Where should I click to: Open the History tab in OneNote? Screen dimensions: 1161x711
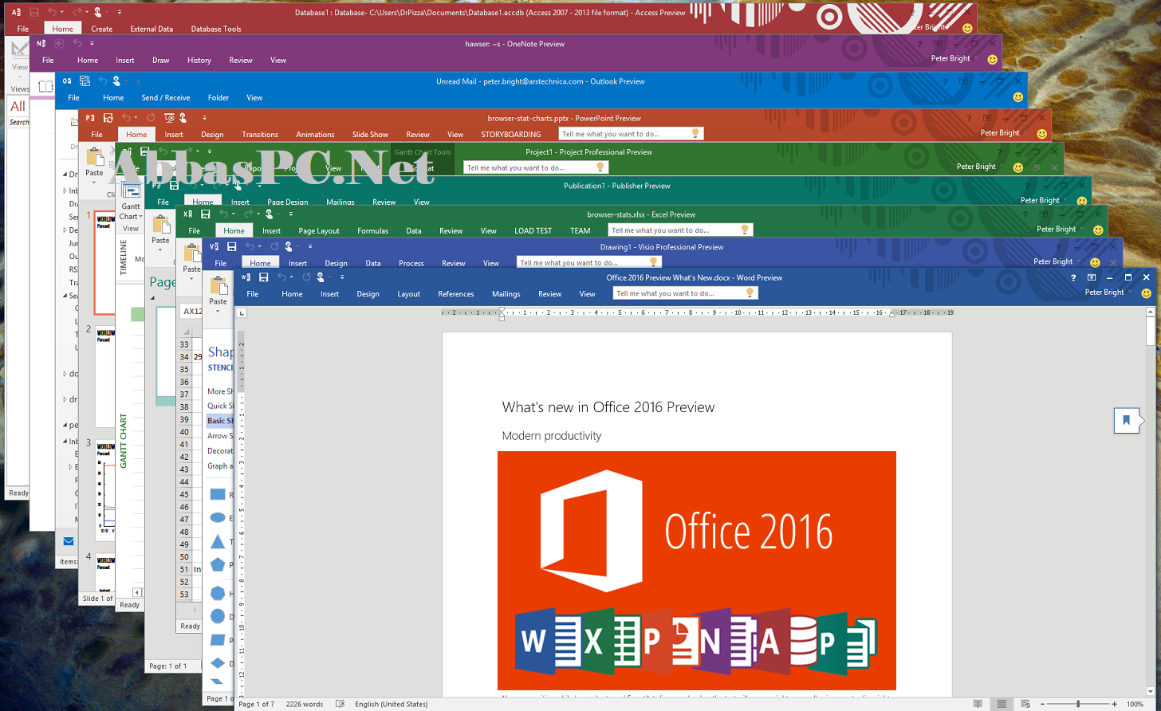pyautogui.click(x=199, y=61)
